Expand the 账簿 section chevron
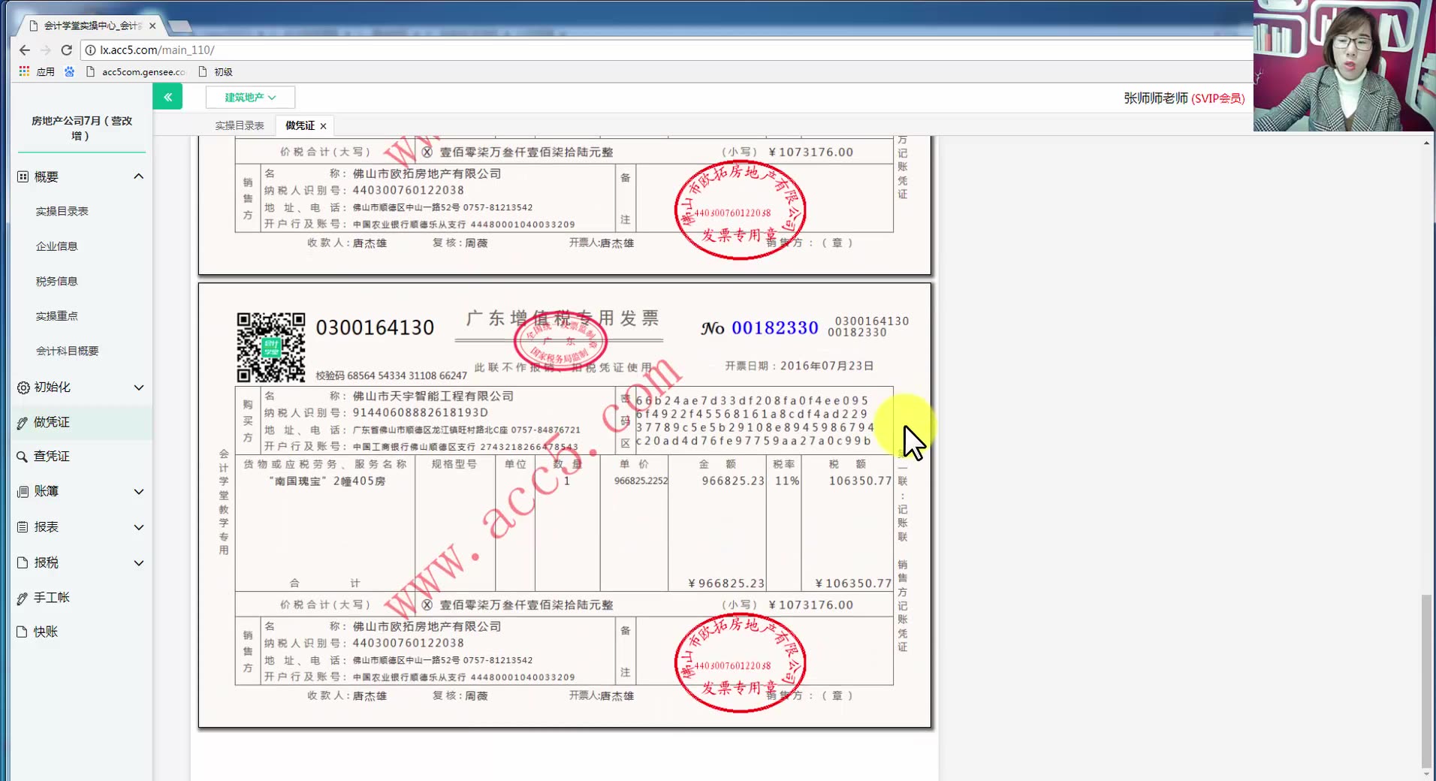Image resolution: width=1436 pixels, height=781 pixels. [138, 492]
